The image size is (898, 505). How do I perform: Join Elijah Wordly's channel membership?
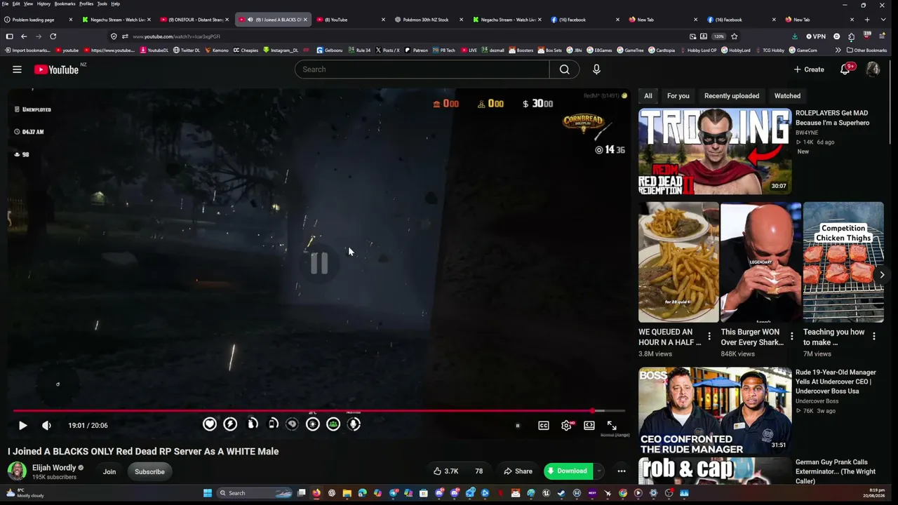point(109,471)
